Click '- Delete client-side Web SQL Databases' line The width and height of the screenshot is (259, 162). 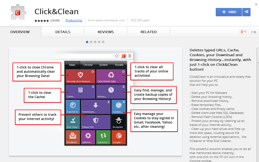coord(217,113)
